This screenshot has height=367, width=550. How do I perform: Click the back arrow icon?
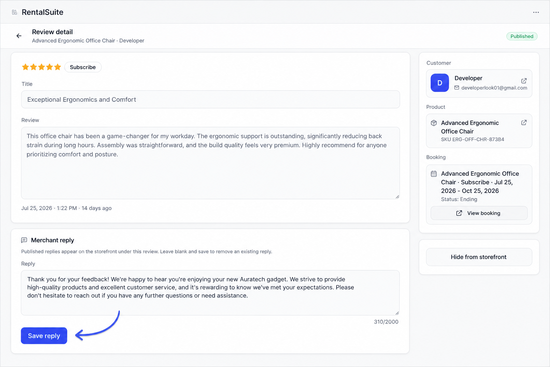click(19, 36)
